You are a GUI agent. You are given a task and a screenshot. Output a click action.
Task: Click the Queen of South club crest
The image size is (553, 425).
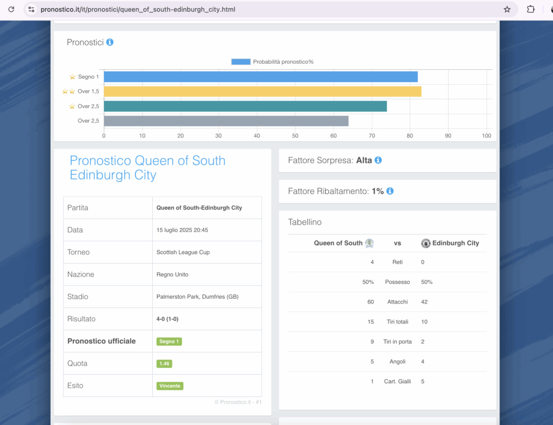[x=369, y=243]
